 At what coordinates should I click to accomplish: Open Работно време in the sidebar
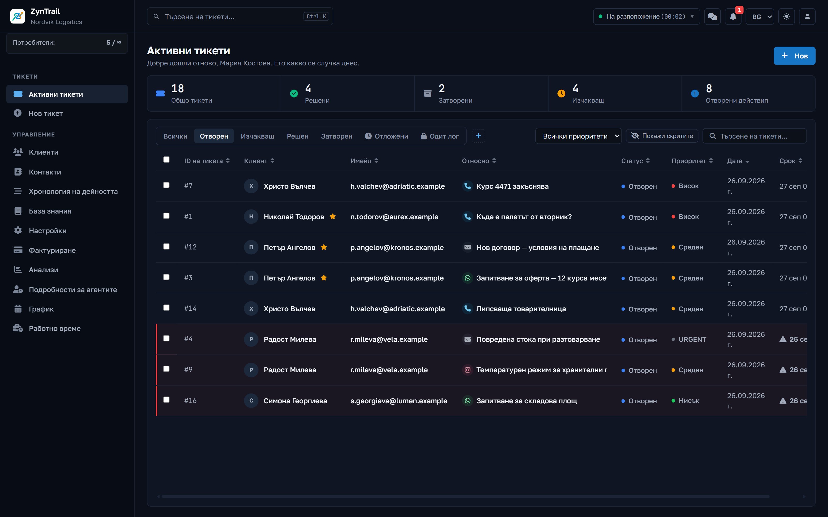coord(67,328)
